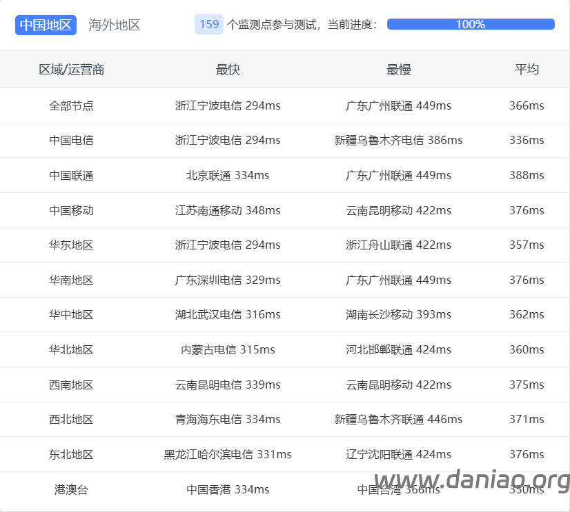Click the 最快 column header

228,70
